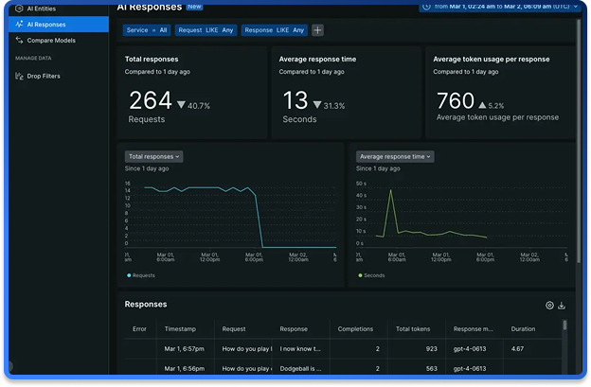
Task: Click the AI Responses sidebar icon
Action: [x=19, y=24]
